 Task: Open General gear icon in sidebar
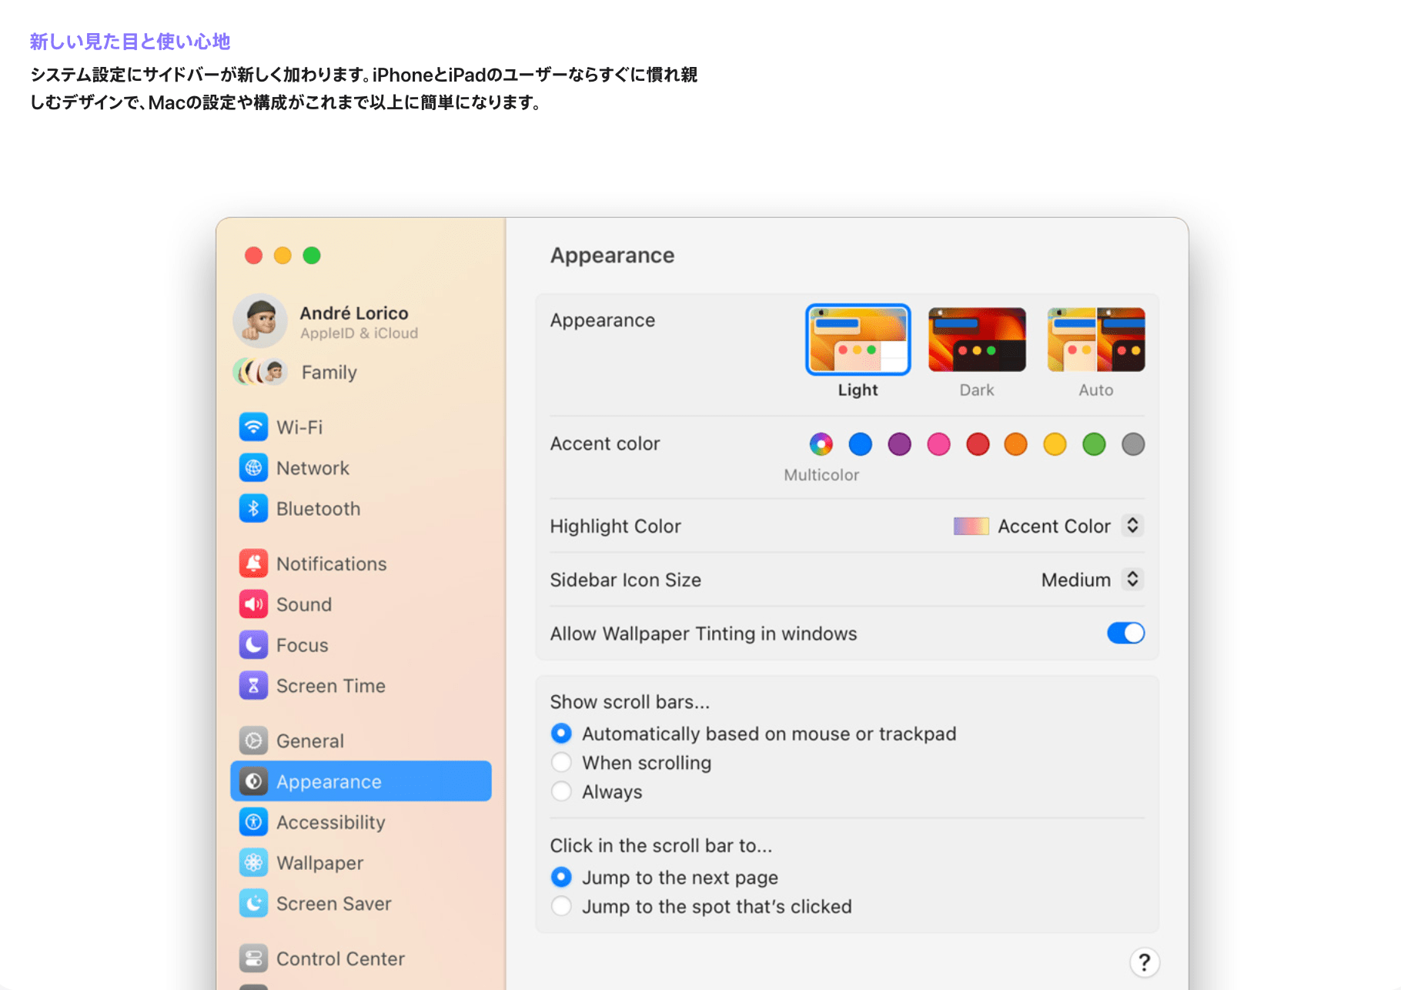pos(253,741)
